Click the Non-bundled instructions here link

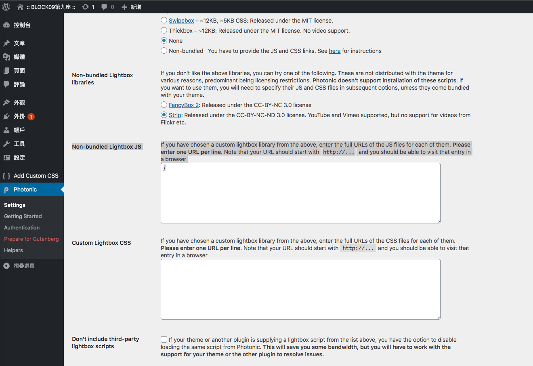coord(334,50)
